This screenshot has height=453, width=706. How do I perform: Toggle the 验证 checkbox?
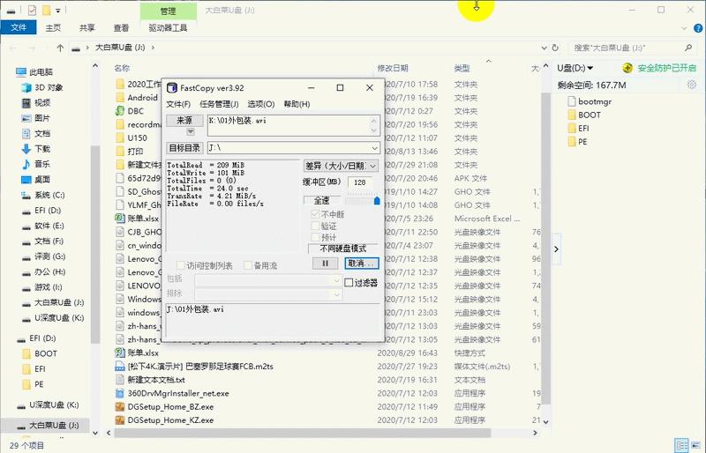(315, 226)
